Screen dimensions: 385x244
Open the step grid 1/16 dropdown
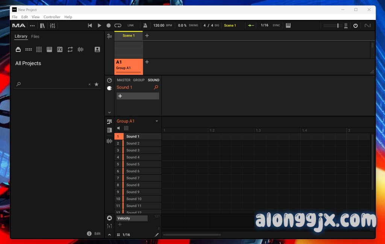126,235
